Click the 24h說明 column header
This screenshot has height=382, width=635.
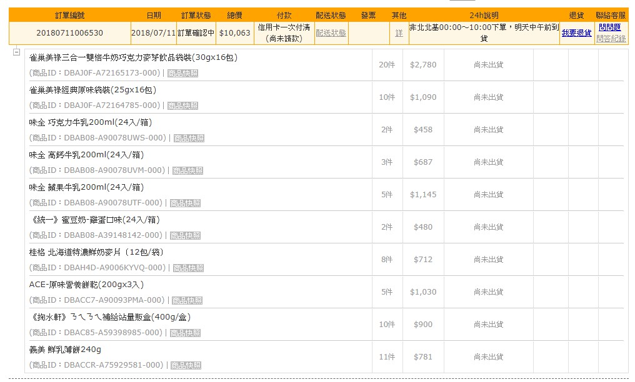click(484, 16)
